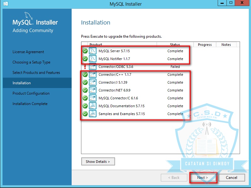
Task: Open the Choosing a Setup Type step
Action: coord(31,62)
